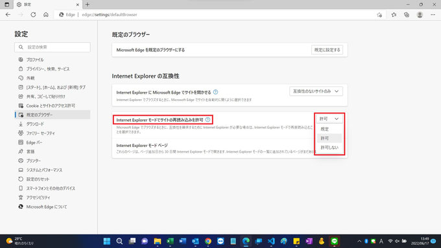This screenshot has width=441, height=248.
Task: Show hidden system tray icons chevron
Action: point(359,241)
